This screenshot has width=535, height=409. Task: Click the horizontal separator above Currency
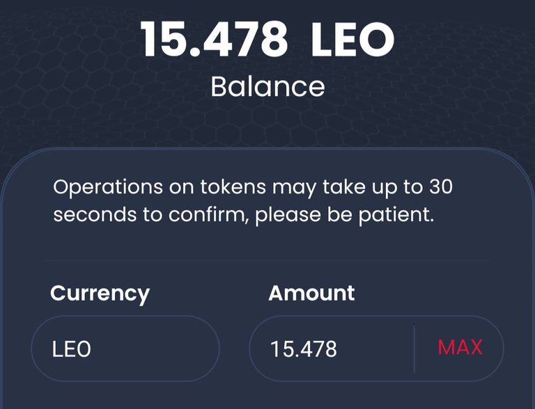267,260
